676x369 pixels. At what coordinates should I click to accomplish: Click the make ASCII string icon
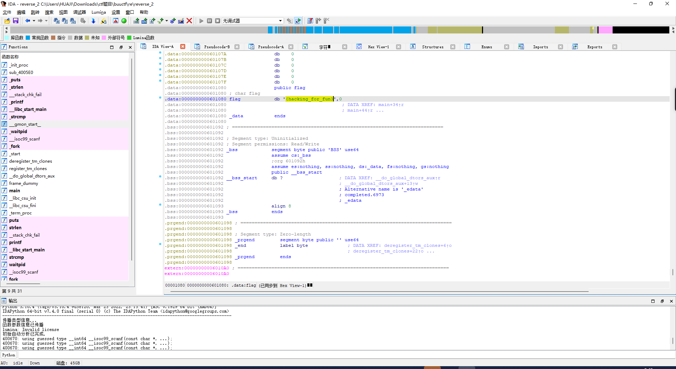[x=152, y=21]
